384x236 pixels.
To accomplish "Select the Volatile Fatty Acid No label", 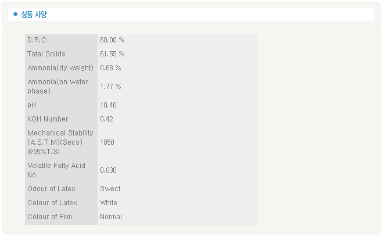I will pos(56,170).
